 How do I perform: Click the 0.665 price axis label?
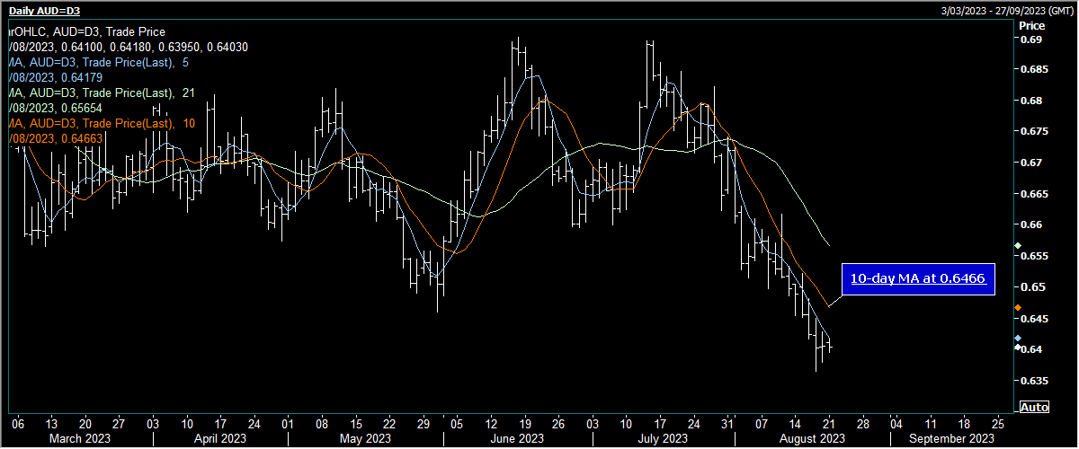pyautogui.click(x=1033, y=194)
